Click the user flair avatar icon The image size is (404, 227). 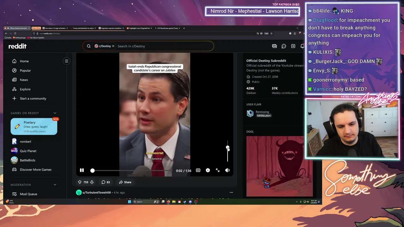coord(250,113)
